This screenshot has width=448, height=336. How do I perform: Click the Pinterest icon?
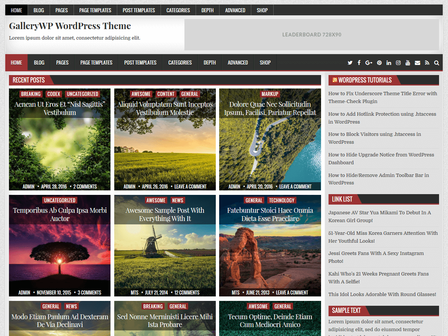tap(379, 63)
